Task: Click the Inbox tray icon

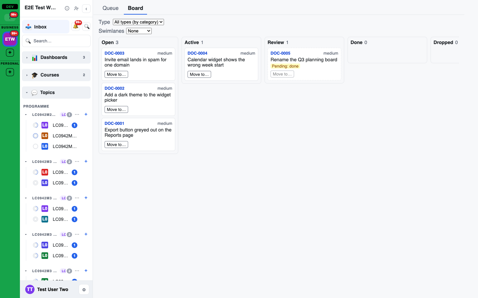Action: [x=29, y=27]
